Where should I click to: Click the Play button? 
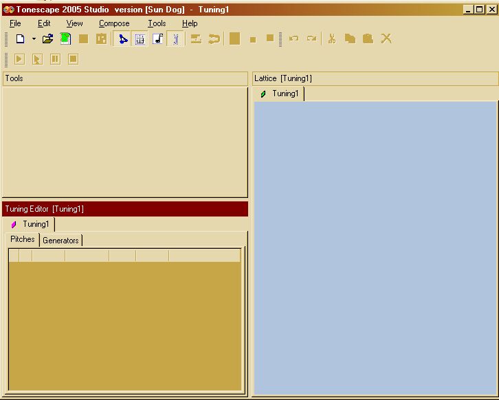point(19,59)
